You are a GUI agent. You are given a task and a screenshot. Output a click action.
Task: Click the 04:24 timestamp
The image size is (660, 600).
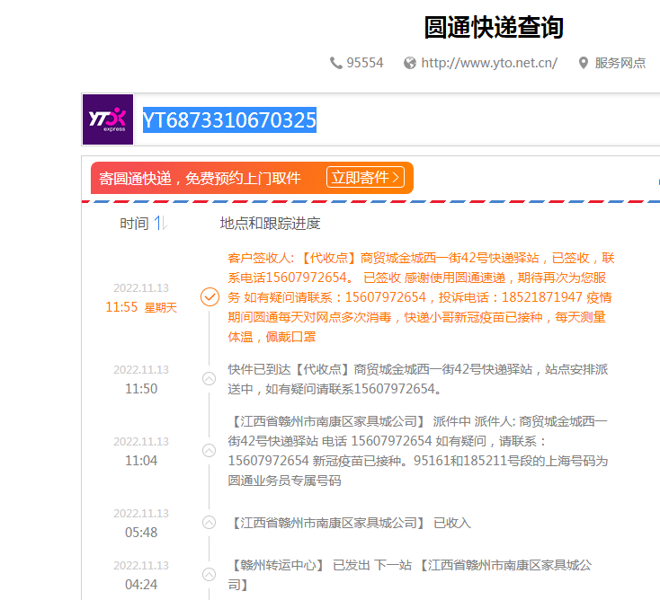point(141,585)
